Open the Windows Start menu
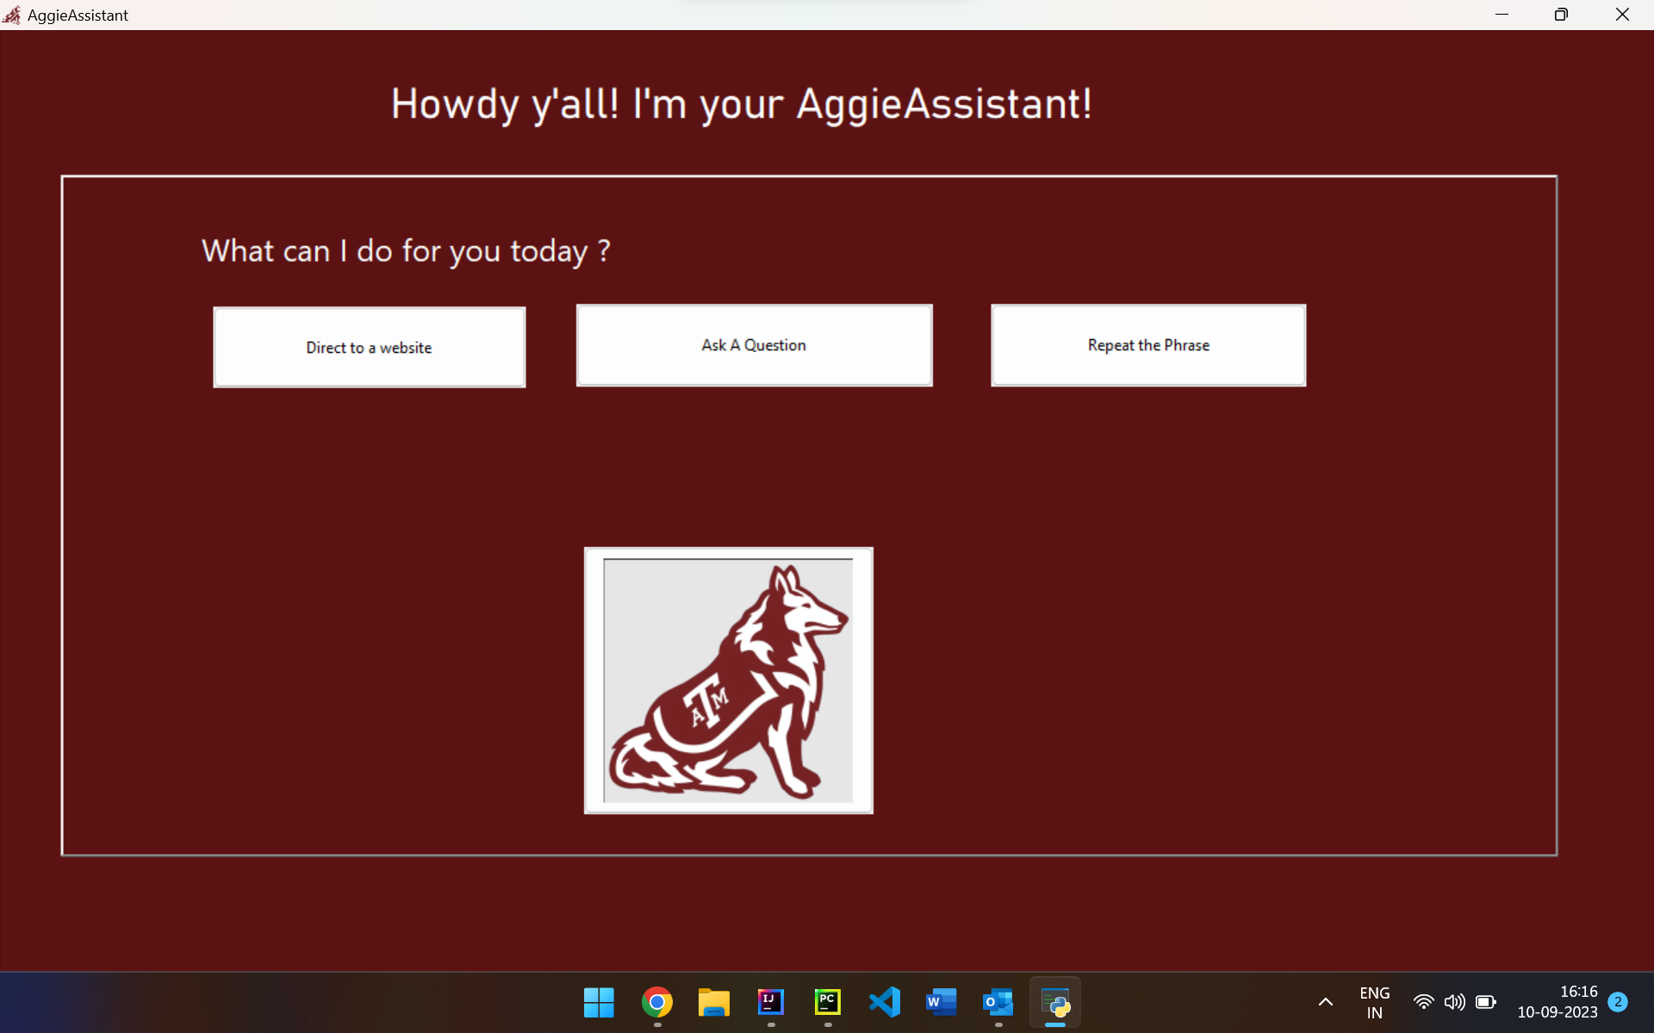Viewport: 1654px width, 1033px height. click(x=599, y=1002)
